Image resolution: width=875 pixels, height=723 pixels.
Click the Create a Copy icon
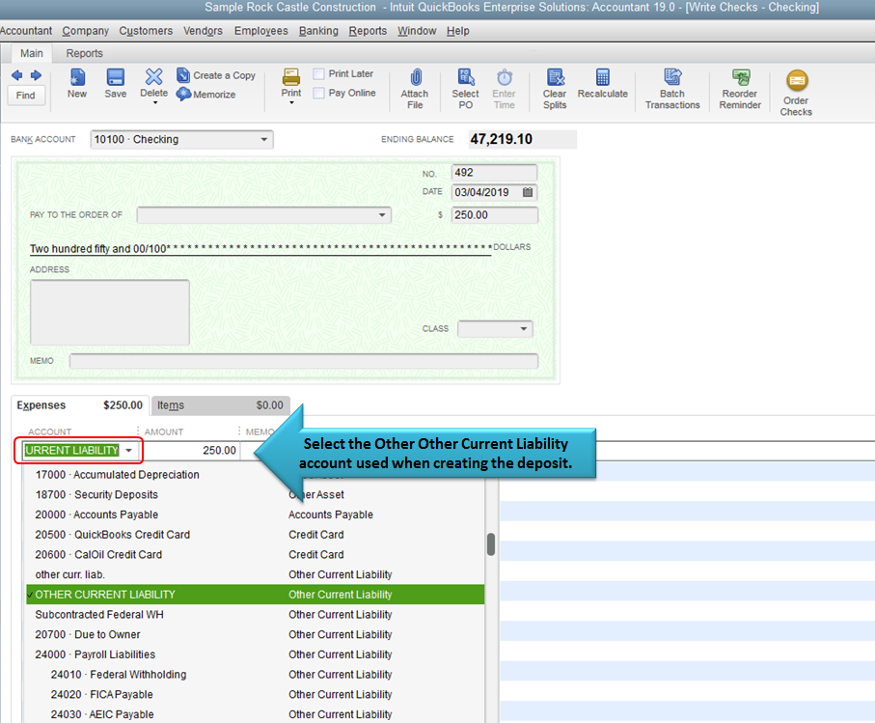[x=183, y=75]
